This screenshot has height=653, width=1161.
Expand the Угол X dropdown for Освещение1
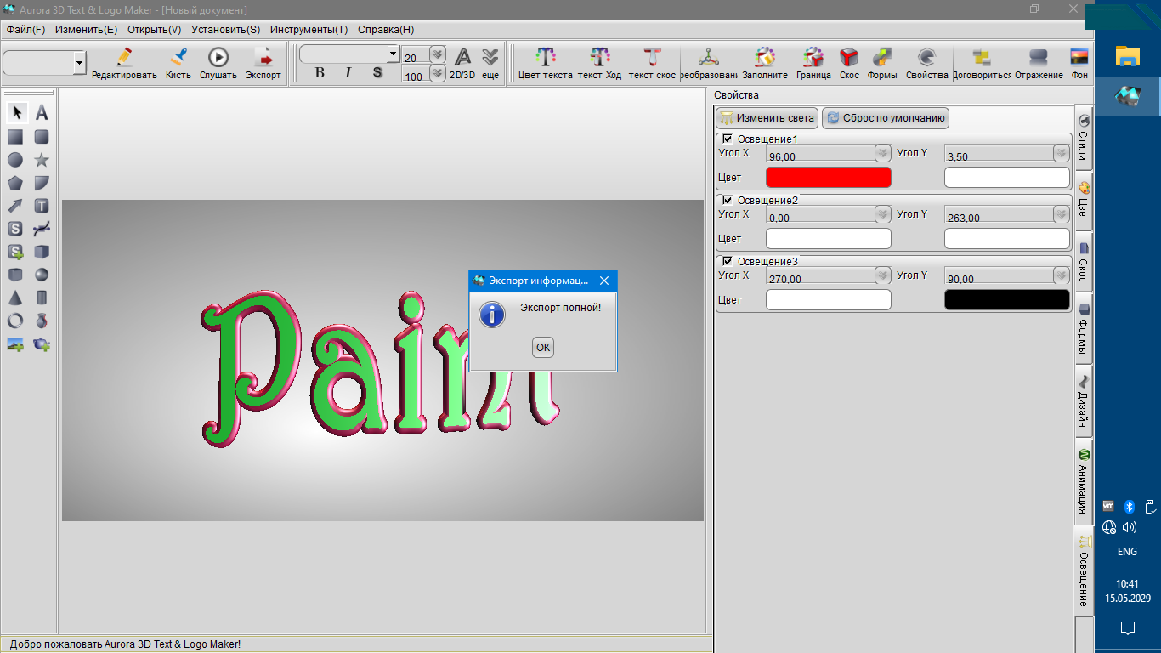pos(882,153)
